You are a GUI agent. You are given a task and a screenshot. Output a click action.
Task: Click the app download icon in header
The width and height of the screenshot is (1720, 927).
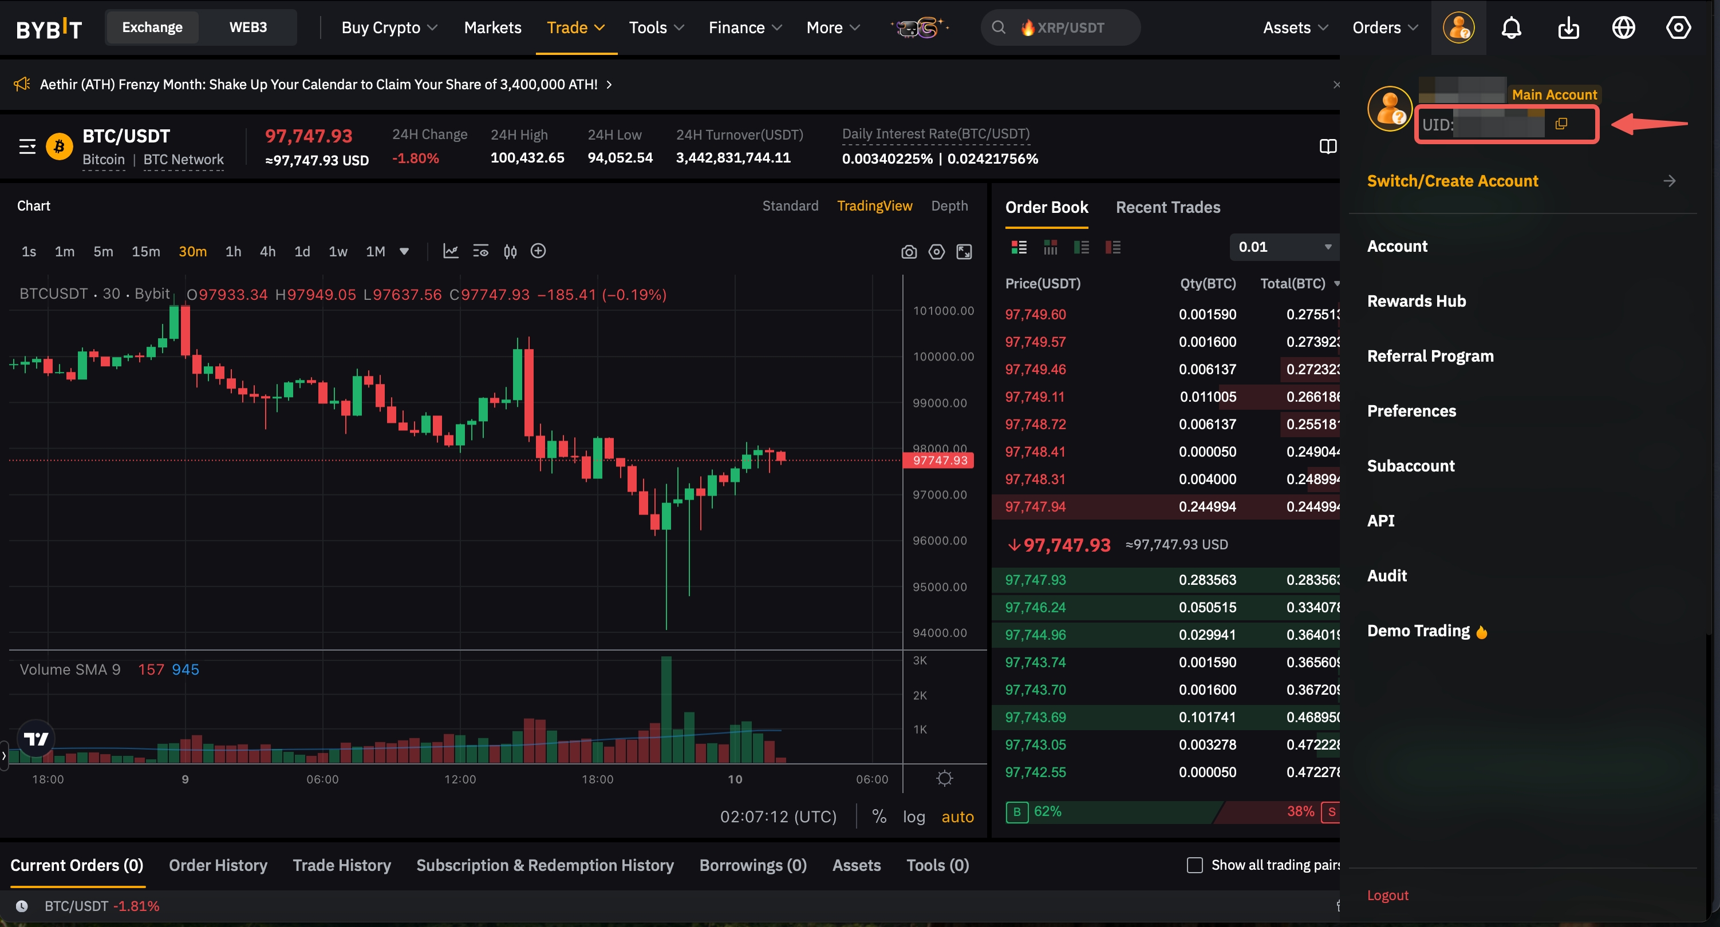pyautogui.click(x=1568, y=27)
